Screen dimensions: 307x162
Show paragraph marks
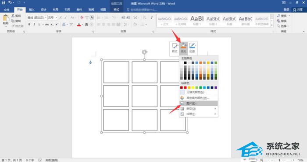[152, 17]
